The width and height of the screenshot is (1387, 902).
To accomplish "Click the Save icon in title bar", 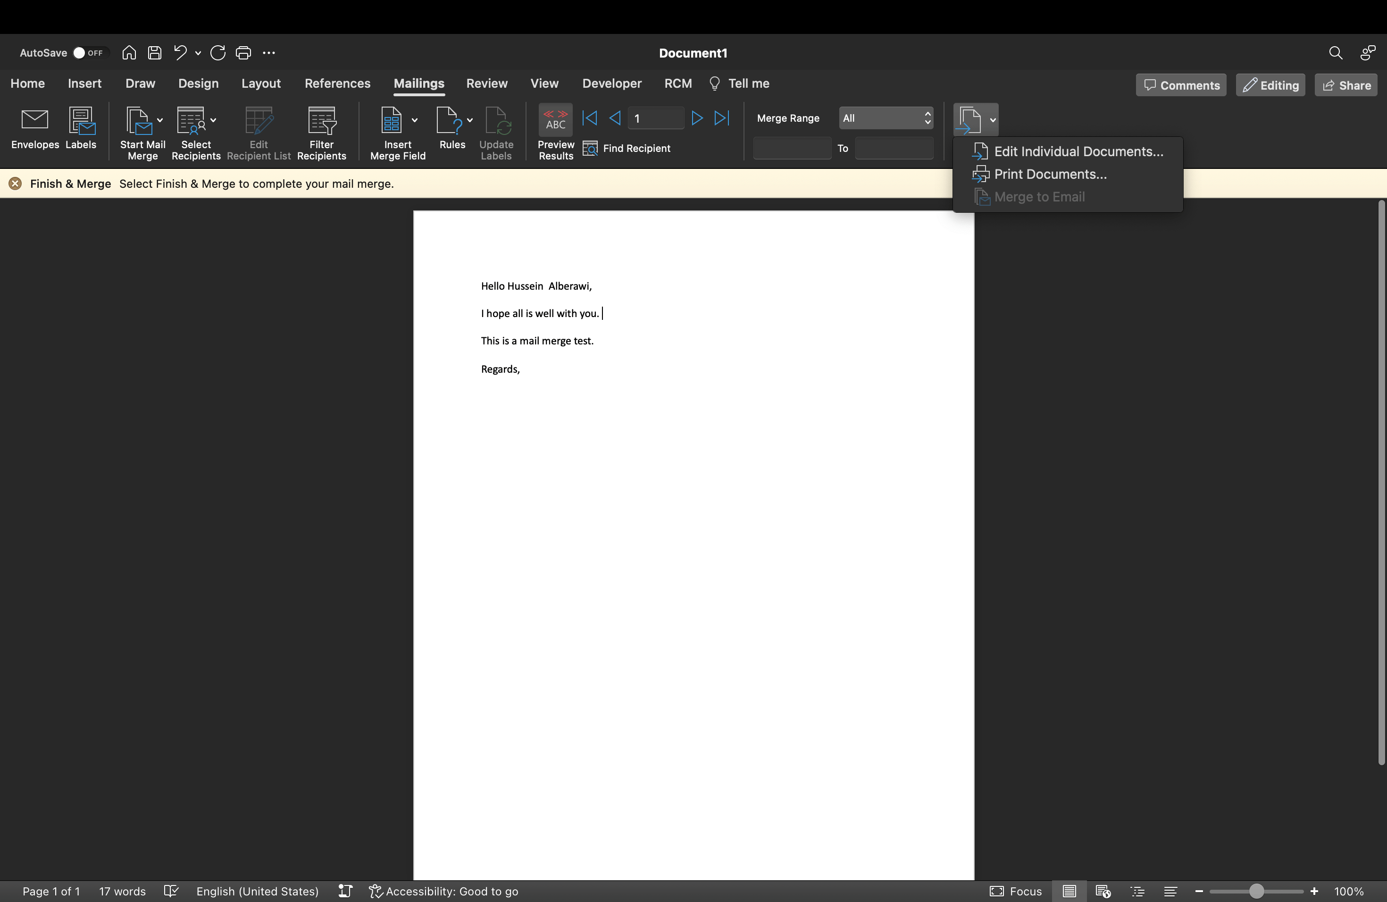I will point(154,53).
